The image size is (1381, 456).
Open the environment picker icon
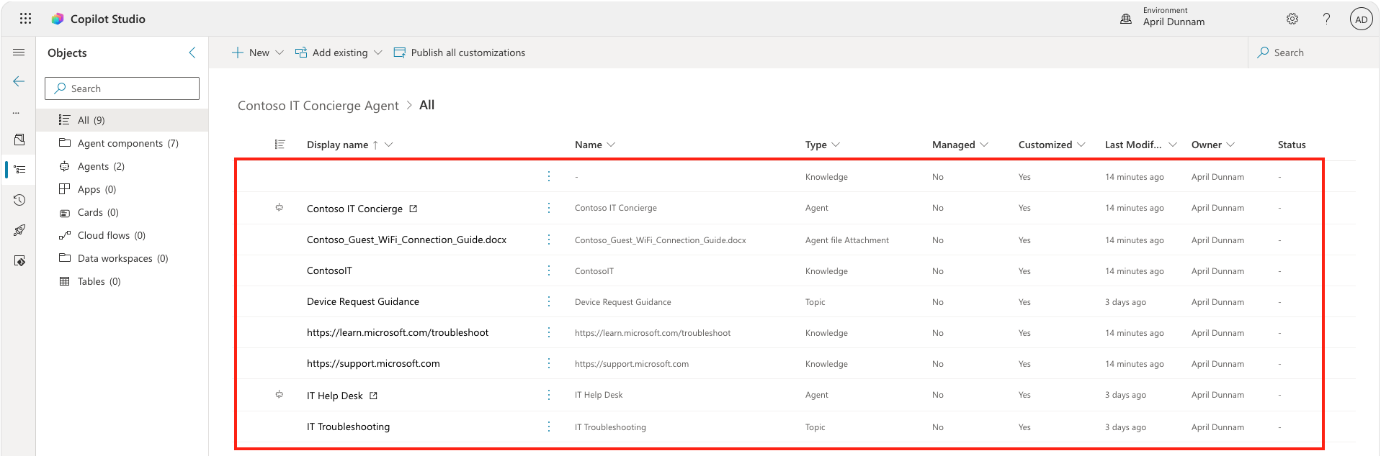click(1126, 19)
